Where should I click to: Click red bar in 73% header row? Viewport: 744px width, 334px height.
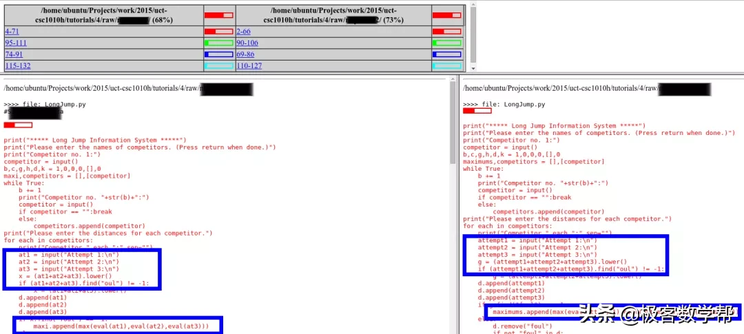(x=446, y=15)
